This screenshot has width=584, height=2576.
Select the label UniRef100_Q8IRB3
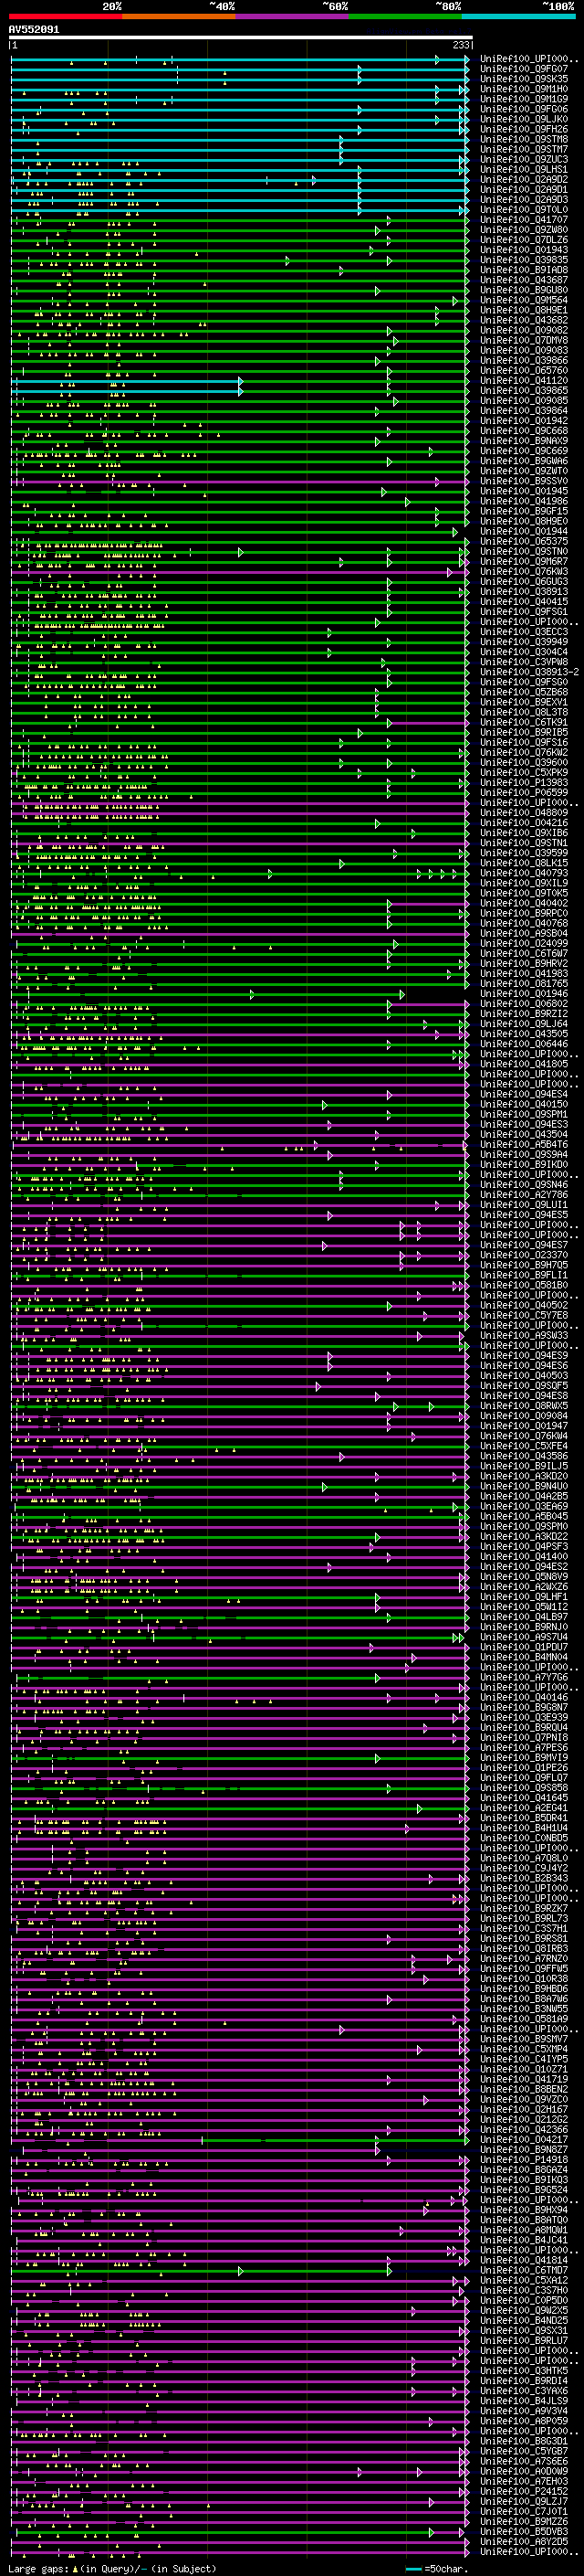tap(524, 1948)
